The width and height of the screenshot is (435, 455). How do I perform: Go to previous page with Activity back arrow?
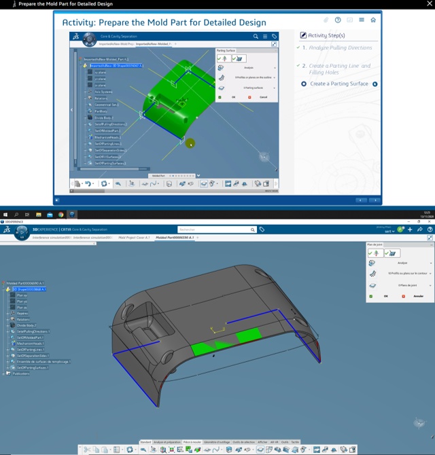[x=361, y=200]
